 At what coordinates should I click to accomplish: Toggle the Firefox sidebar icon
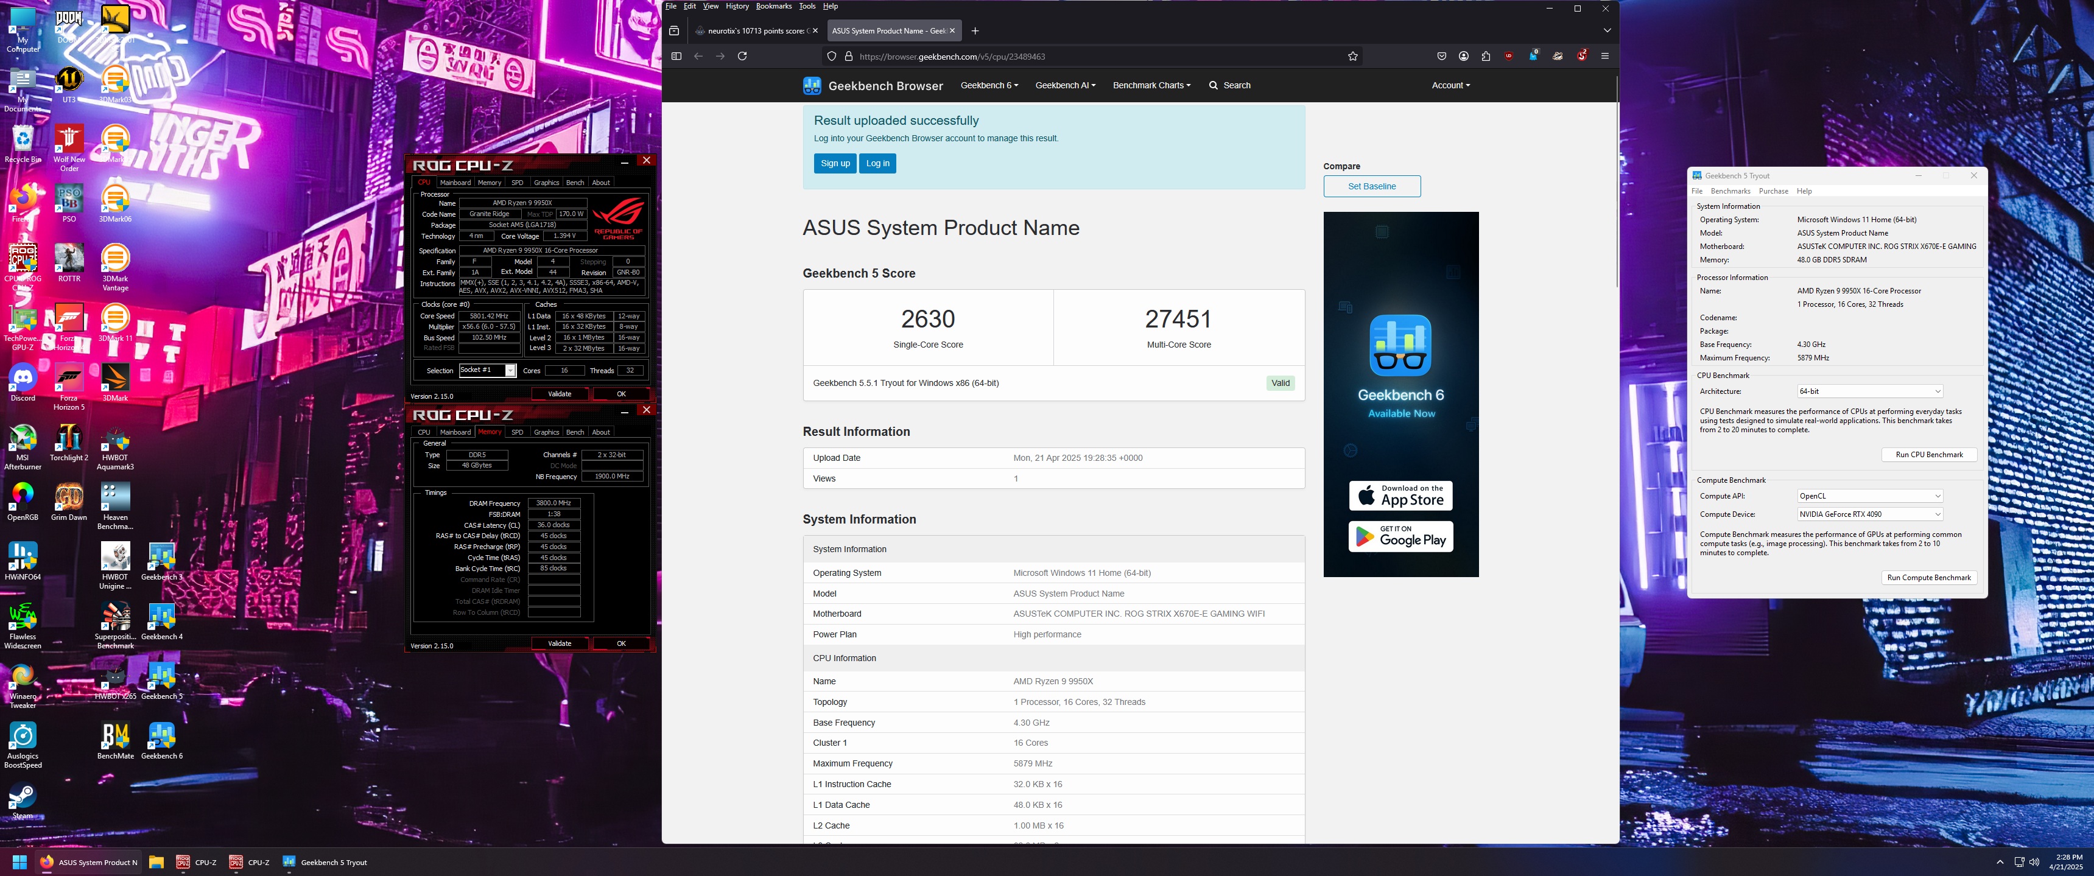(675, 56)
